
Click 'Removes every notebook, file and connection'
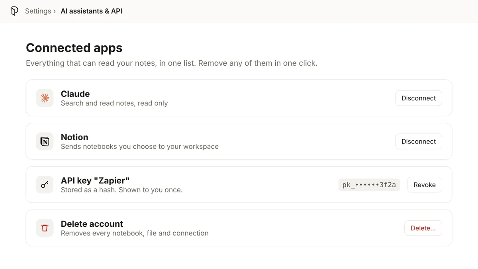135,234
